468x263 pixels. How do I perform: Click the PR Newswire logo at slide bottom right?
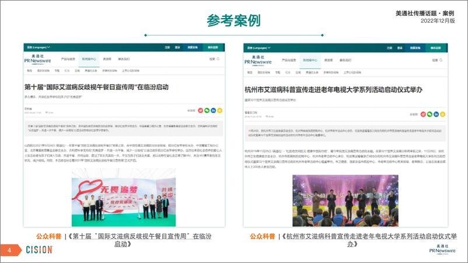click(442, 249)
